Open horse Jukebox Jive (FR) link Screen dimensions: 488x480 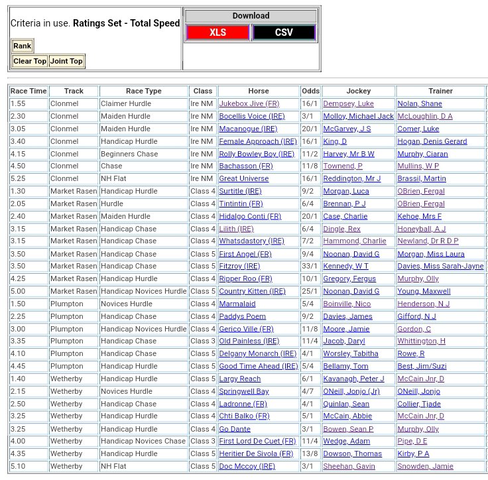(249, 103)
